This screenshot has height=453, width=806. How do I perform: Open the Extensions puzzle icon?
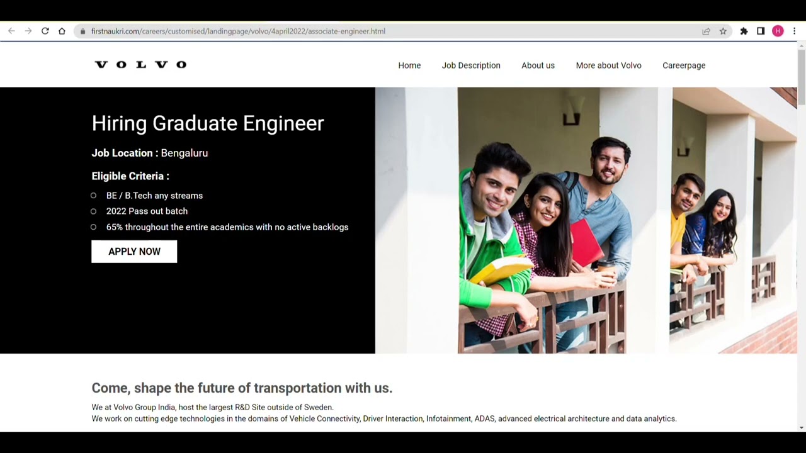[x=744, y=31]
